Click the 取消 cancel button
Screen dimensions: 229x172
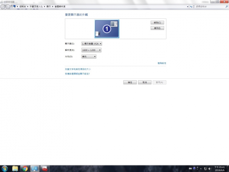pyautogui.click(x=145, y=82)
